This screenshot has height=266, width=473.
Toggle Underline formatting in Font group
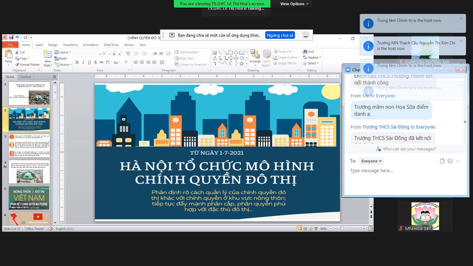pyautogui.click(x=89, y=62)
